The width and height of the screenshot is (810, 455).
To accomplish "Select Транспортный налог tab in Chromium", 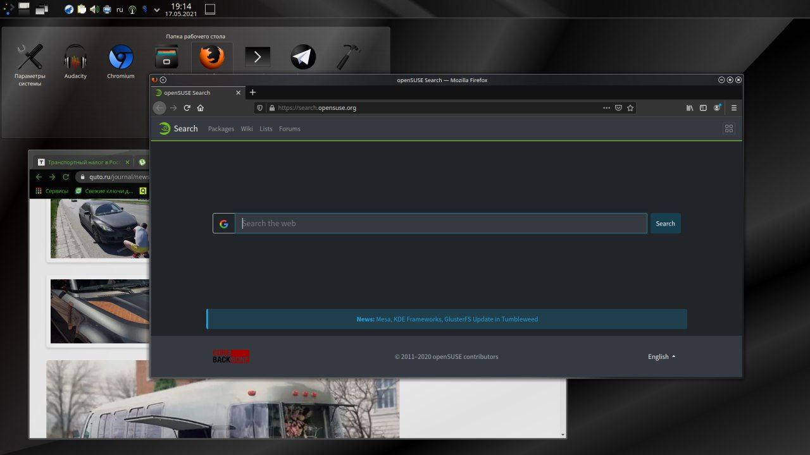I will tap(83, 162).
